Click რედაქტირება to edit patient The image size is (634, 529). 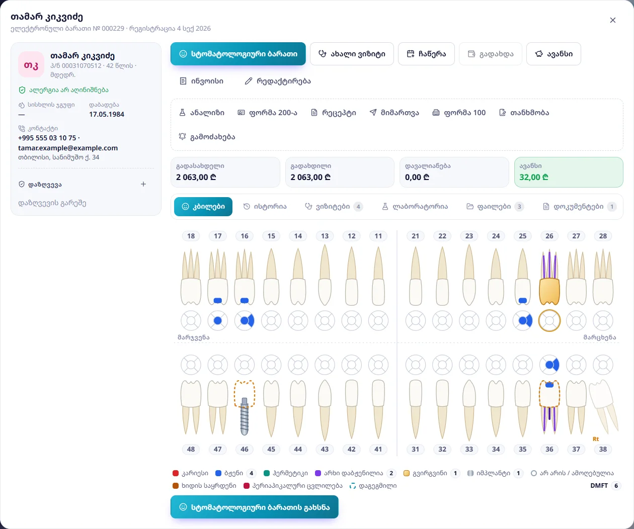click(278, 81)
